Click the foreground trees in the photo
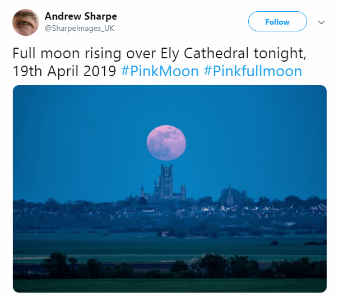The width and height of the screenshot is (339, 301). (x=170, y=266)
